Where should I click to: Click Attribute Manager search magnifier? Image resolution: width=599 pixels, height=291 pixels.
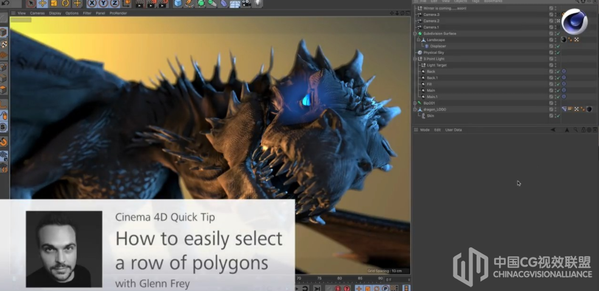click(575, 130)
